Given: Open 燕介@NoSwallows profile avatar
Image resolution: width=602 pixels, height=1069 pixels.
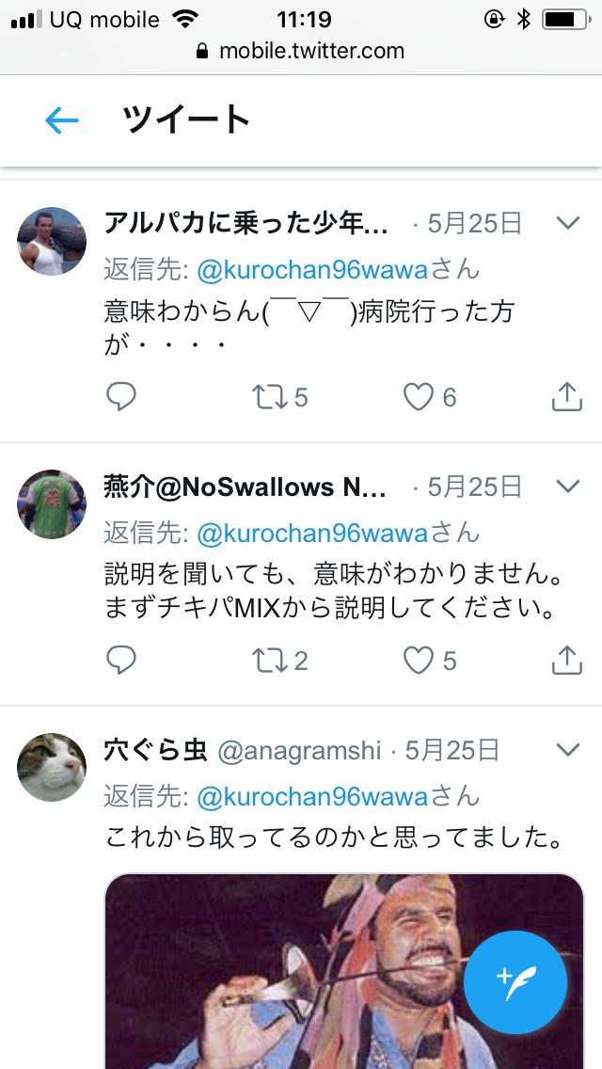Looking at the screenshot, I should click(x=52, y=503).
